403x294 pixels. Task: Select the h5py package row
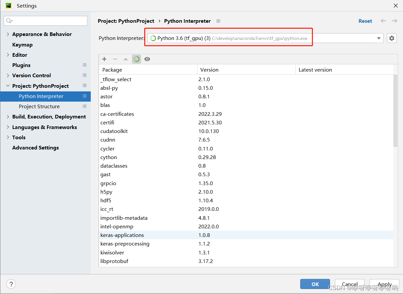click(x=246, y=192)
